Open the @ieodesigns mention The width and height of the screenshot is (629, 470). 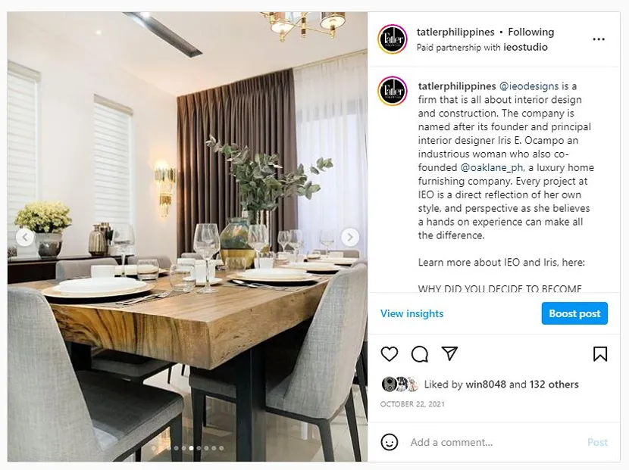[529, 86]
